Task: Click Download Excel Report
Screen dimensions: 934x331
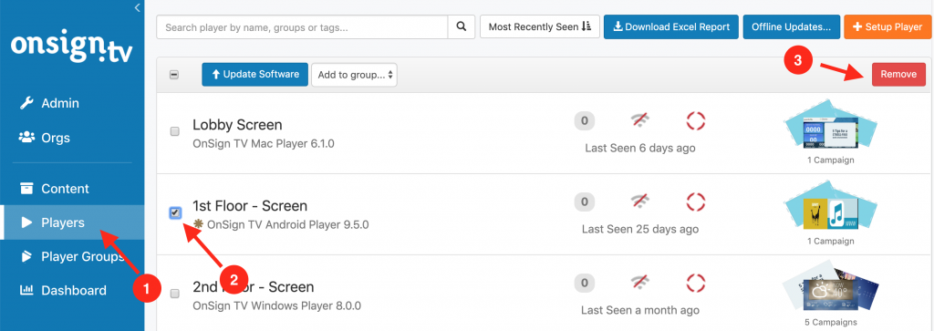Action: (x=671, y=26)
